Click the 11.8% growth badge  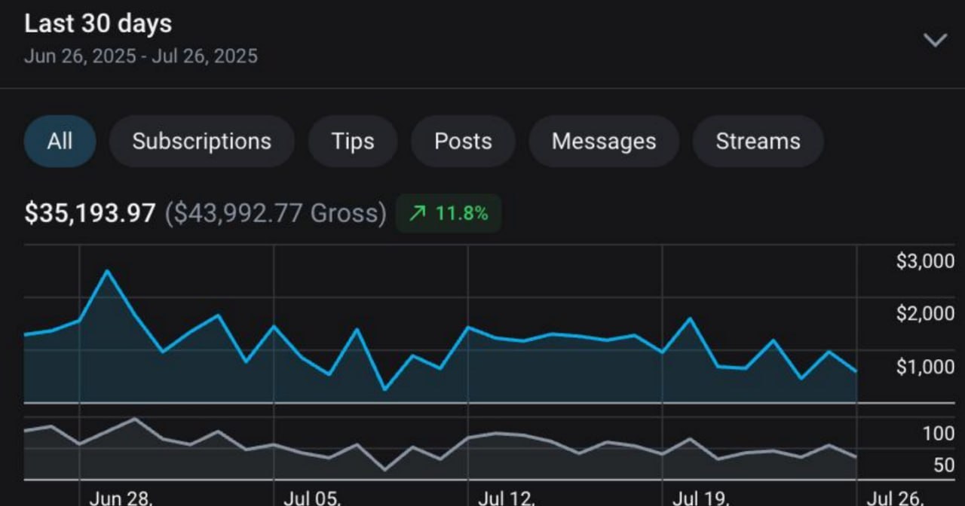[x=449, y=213]
